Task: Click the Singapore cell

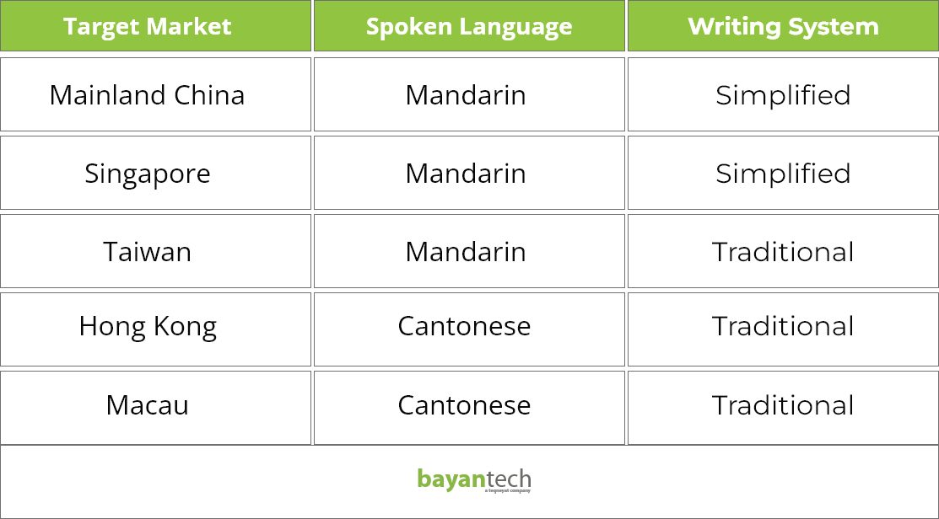Action: click(x=156, y=173)
